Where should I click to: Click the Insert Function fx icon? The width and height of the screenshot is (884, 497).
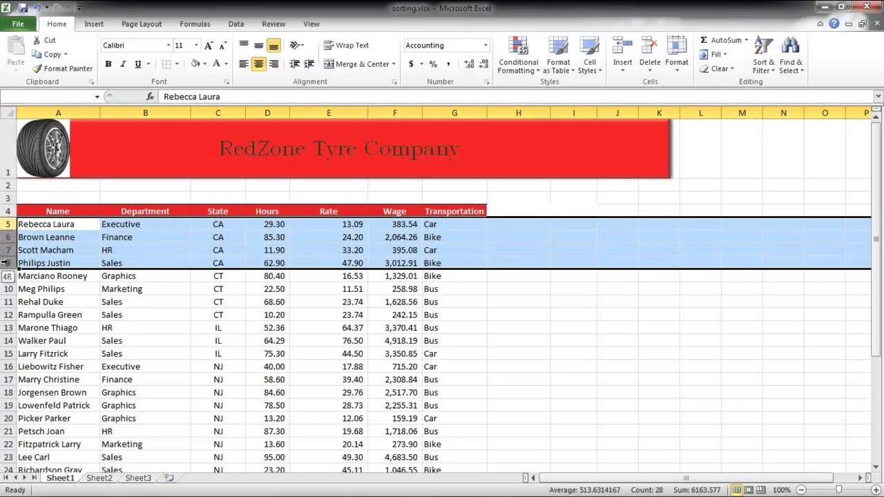(150, 97)
